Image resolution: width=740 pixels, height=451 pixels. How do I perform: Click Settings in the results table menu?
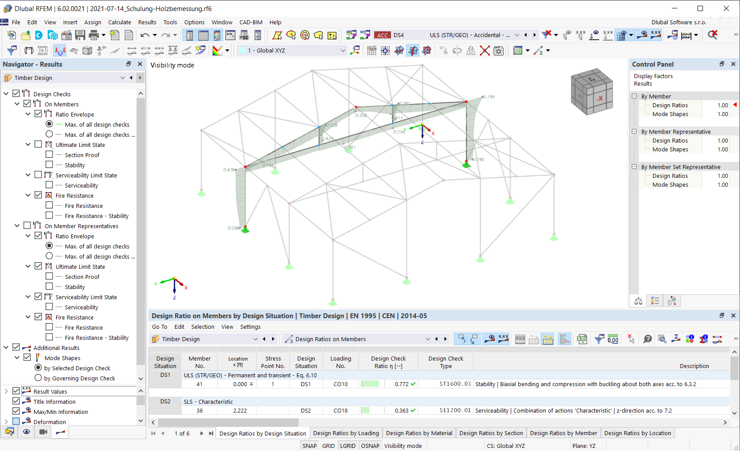(x=250, y=327)
